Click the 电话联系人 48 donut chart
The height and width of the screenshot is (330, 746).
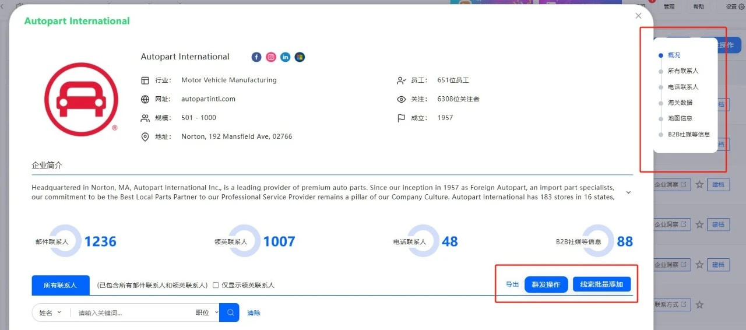[423, 241]
